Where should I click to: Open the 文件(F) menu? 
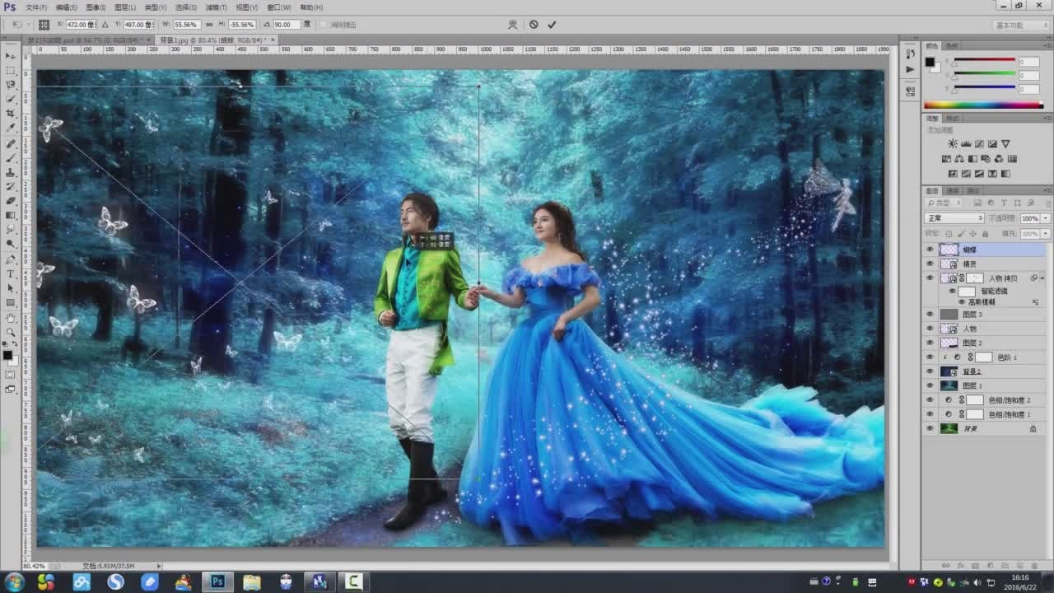click(36, 7)
